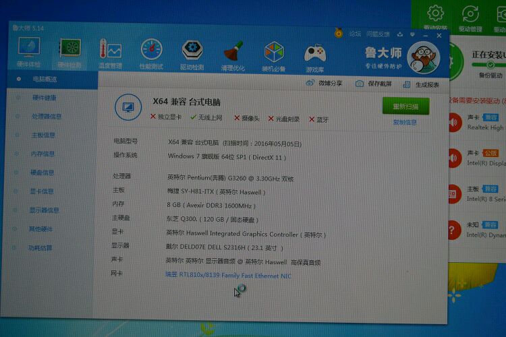506x337 pixels.
Task: Click the report icon for 生成报表
Action: 407,84
